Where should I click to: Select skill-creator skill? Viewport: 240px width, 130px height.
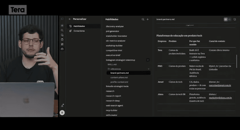111,115
